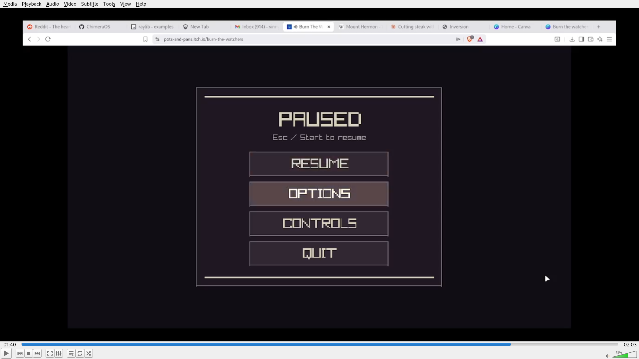This screenshot has height=359, width=639.
Task: Open the Playback menu
Action: [x=31, y=4]
